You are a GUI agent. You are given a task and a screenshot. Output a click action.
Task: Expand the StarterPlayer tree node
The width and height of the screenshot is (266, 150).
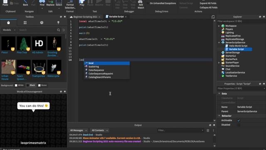219,62
